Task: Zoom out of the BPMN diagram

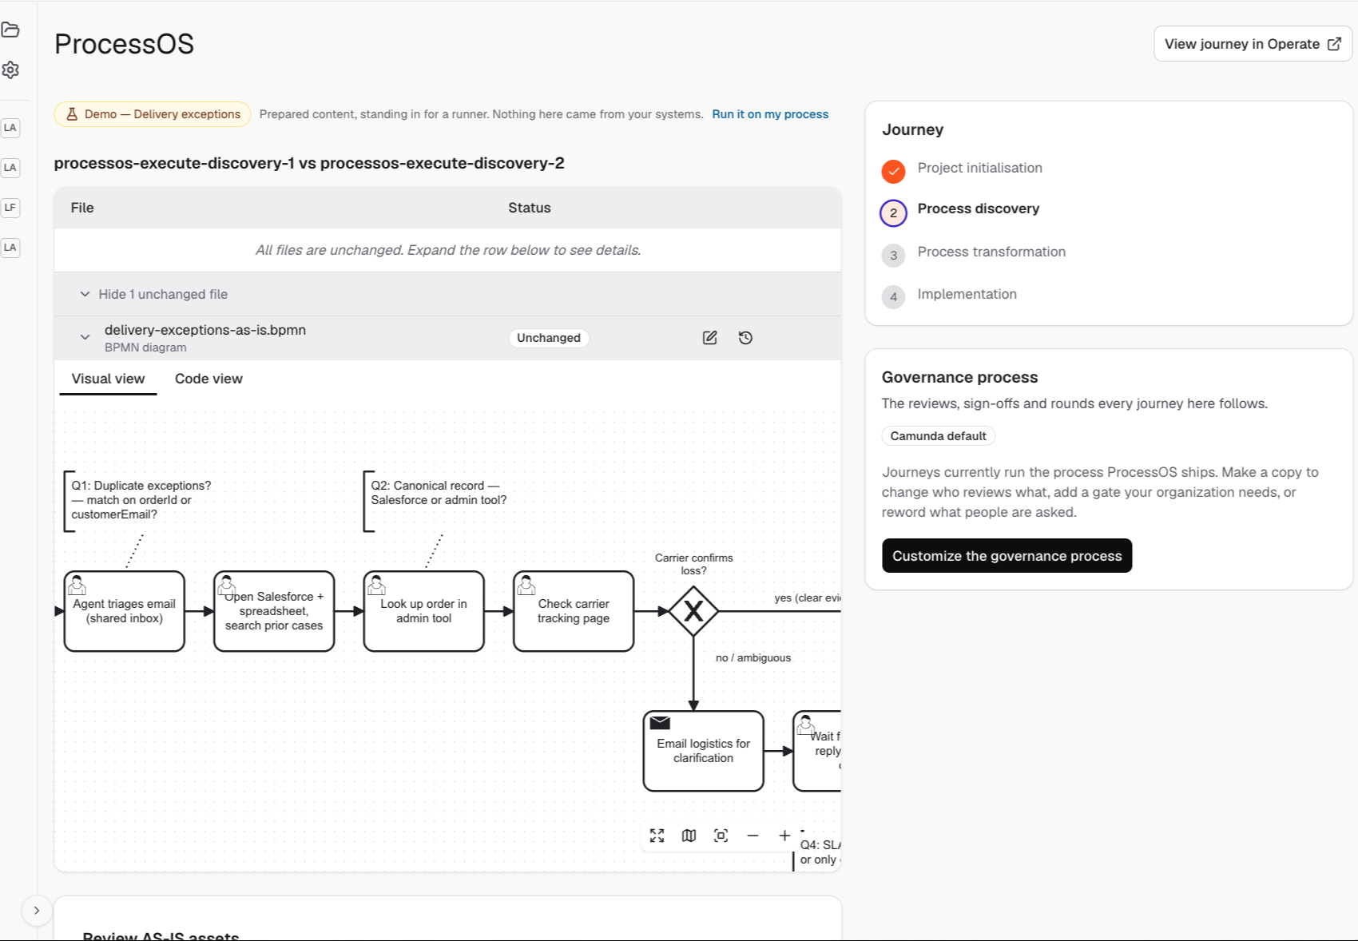Action: pos(752,836)
